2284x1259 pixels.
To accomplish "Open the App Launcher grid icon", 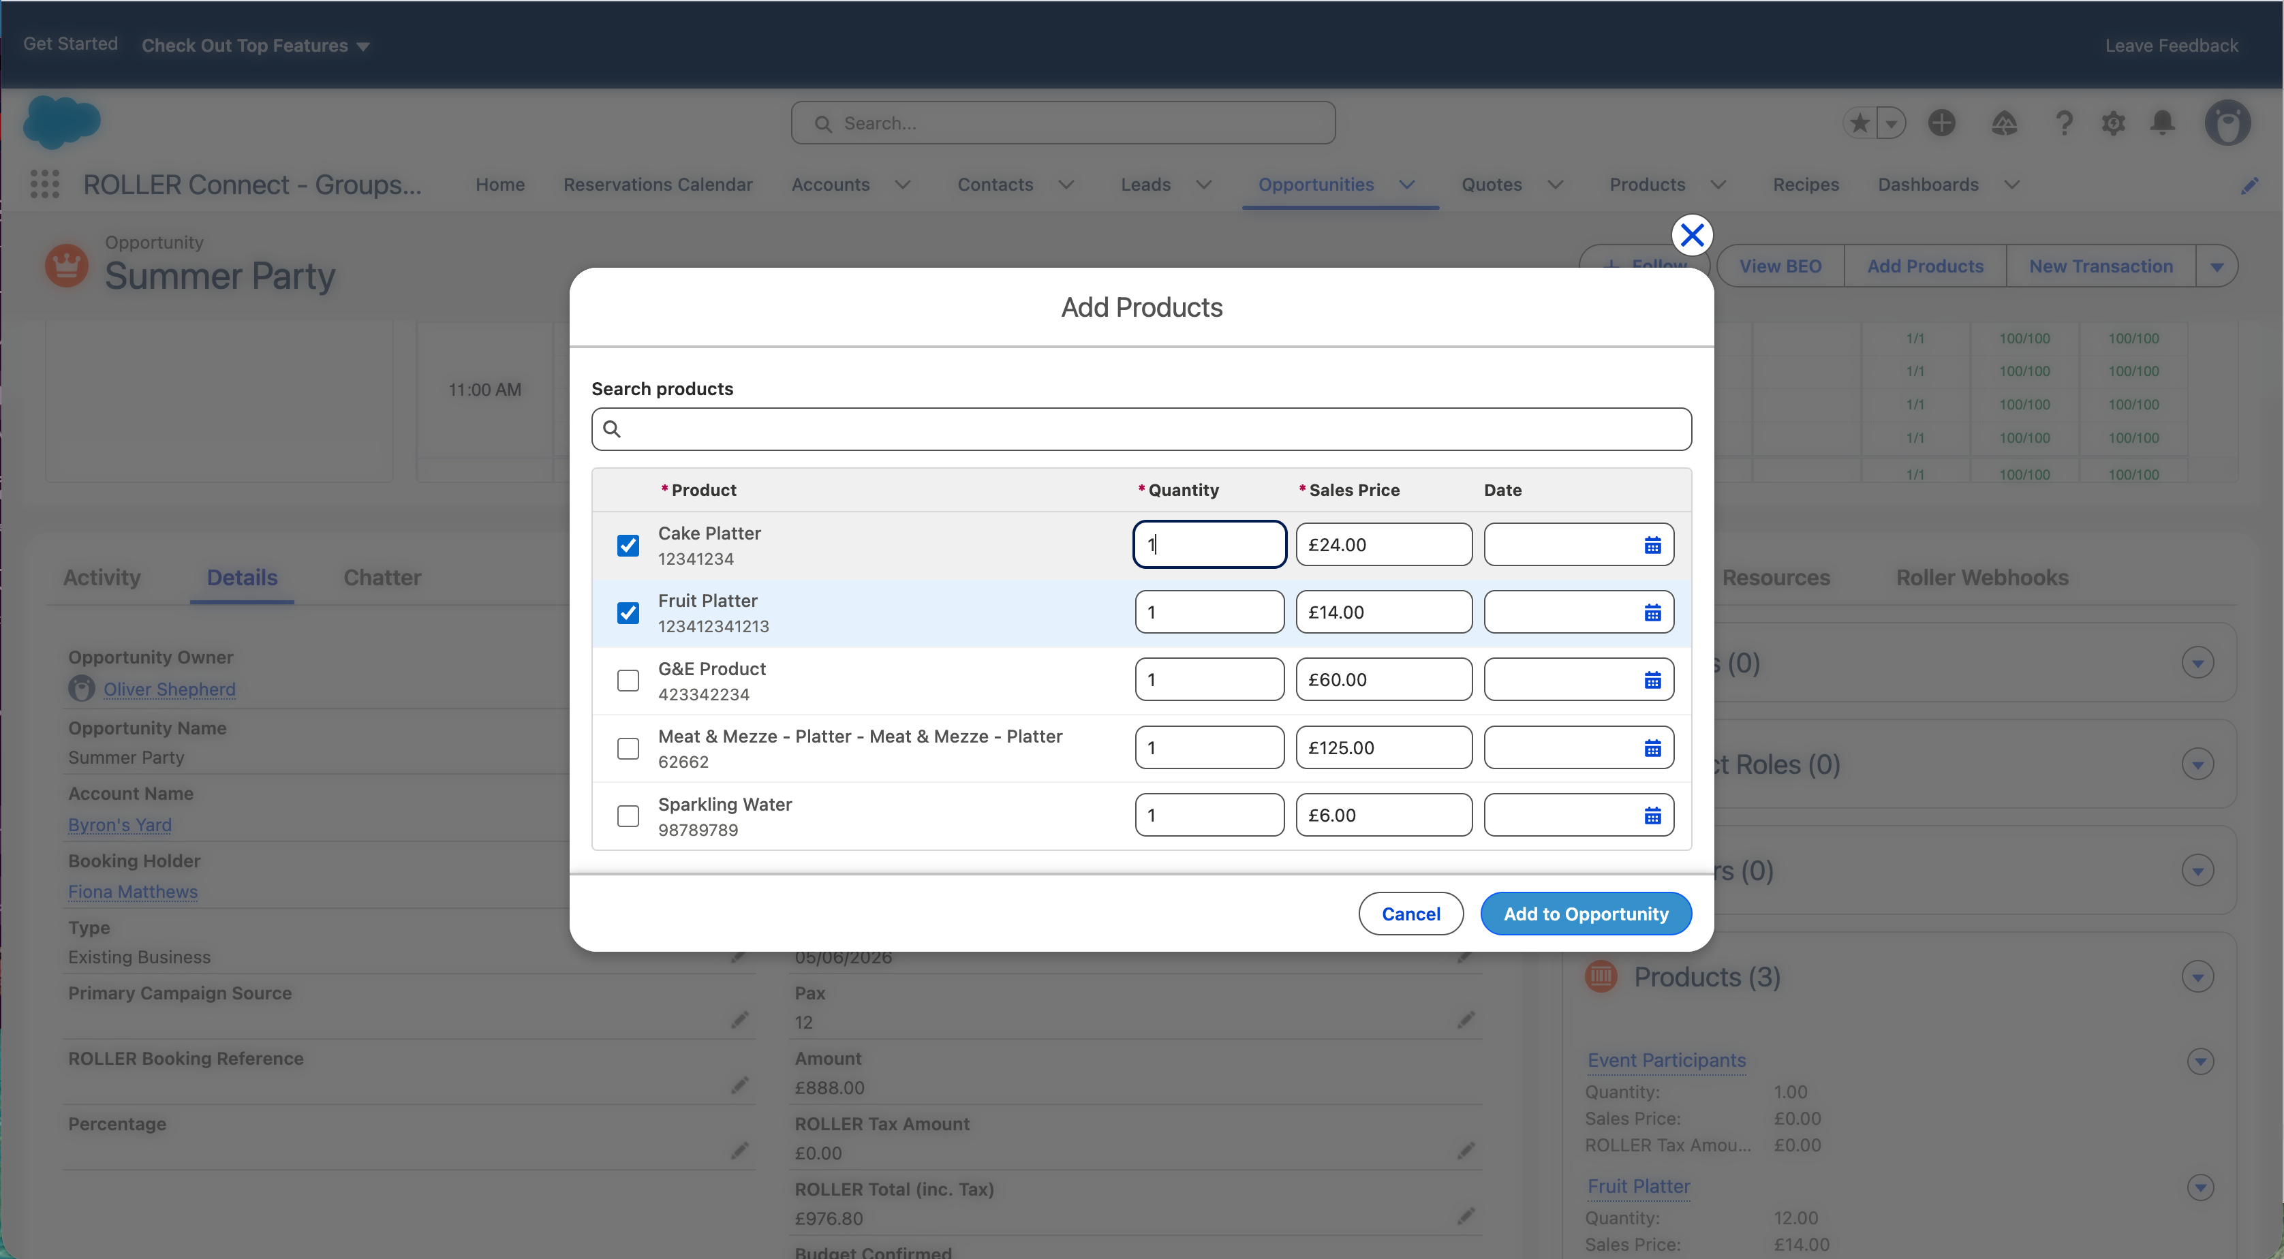I will point(45,185).
